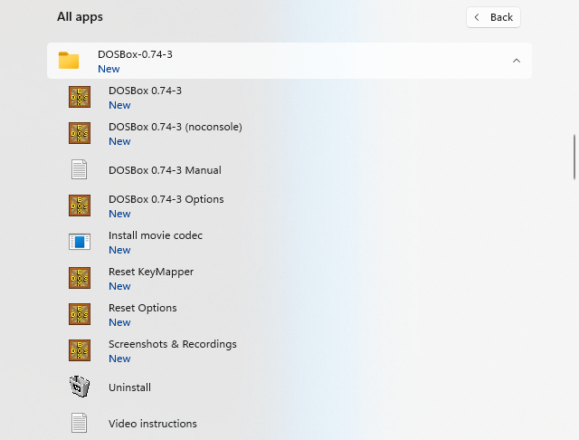Open the "DOSBox 0.74-3" app label
579x440 pixels.
click(145, 91)
